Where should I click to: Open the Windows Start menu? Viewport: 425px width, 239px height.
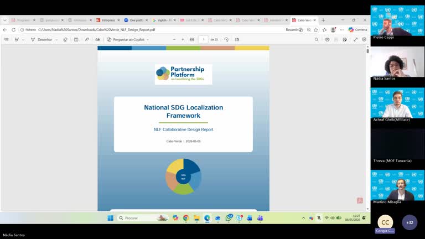click(110, 218)
